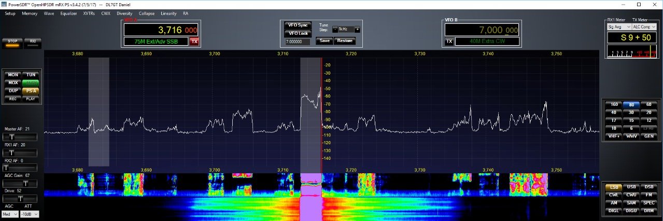The image size is (663, 221).
Task: Select the 30 meter band
Action: click(631, 112)
